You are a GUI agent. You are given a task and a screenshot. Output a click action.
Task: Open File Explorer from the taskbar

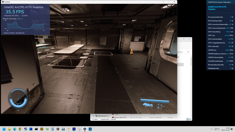pyautogui.click(x=9, y=129)
